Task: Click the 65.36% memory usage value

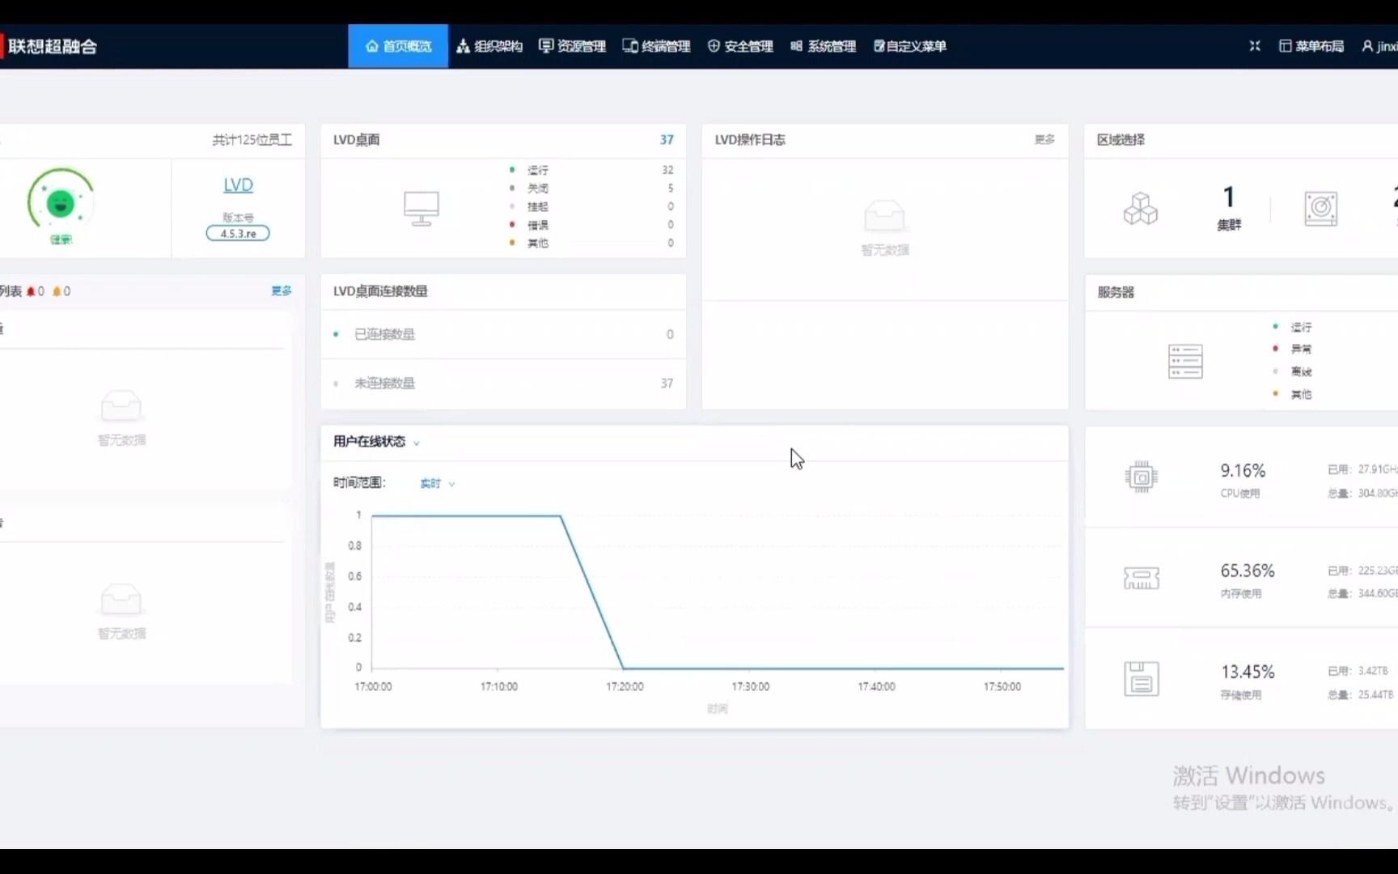Action: [1248, 571]
